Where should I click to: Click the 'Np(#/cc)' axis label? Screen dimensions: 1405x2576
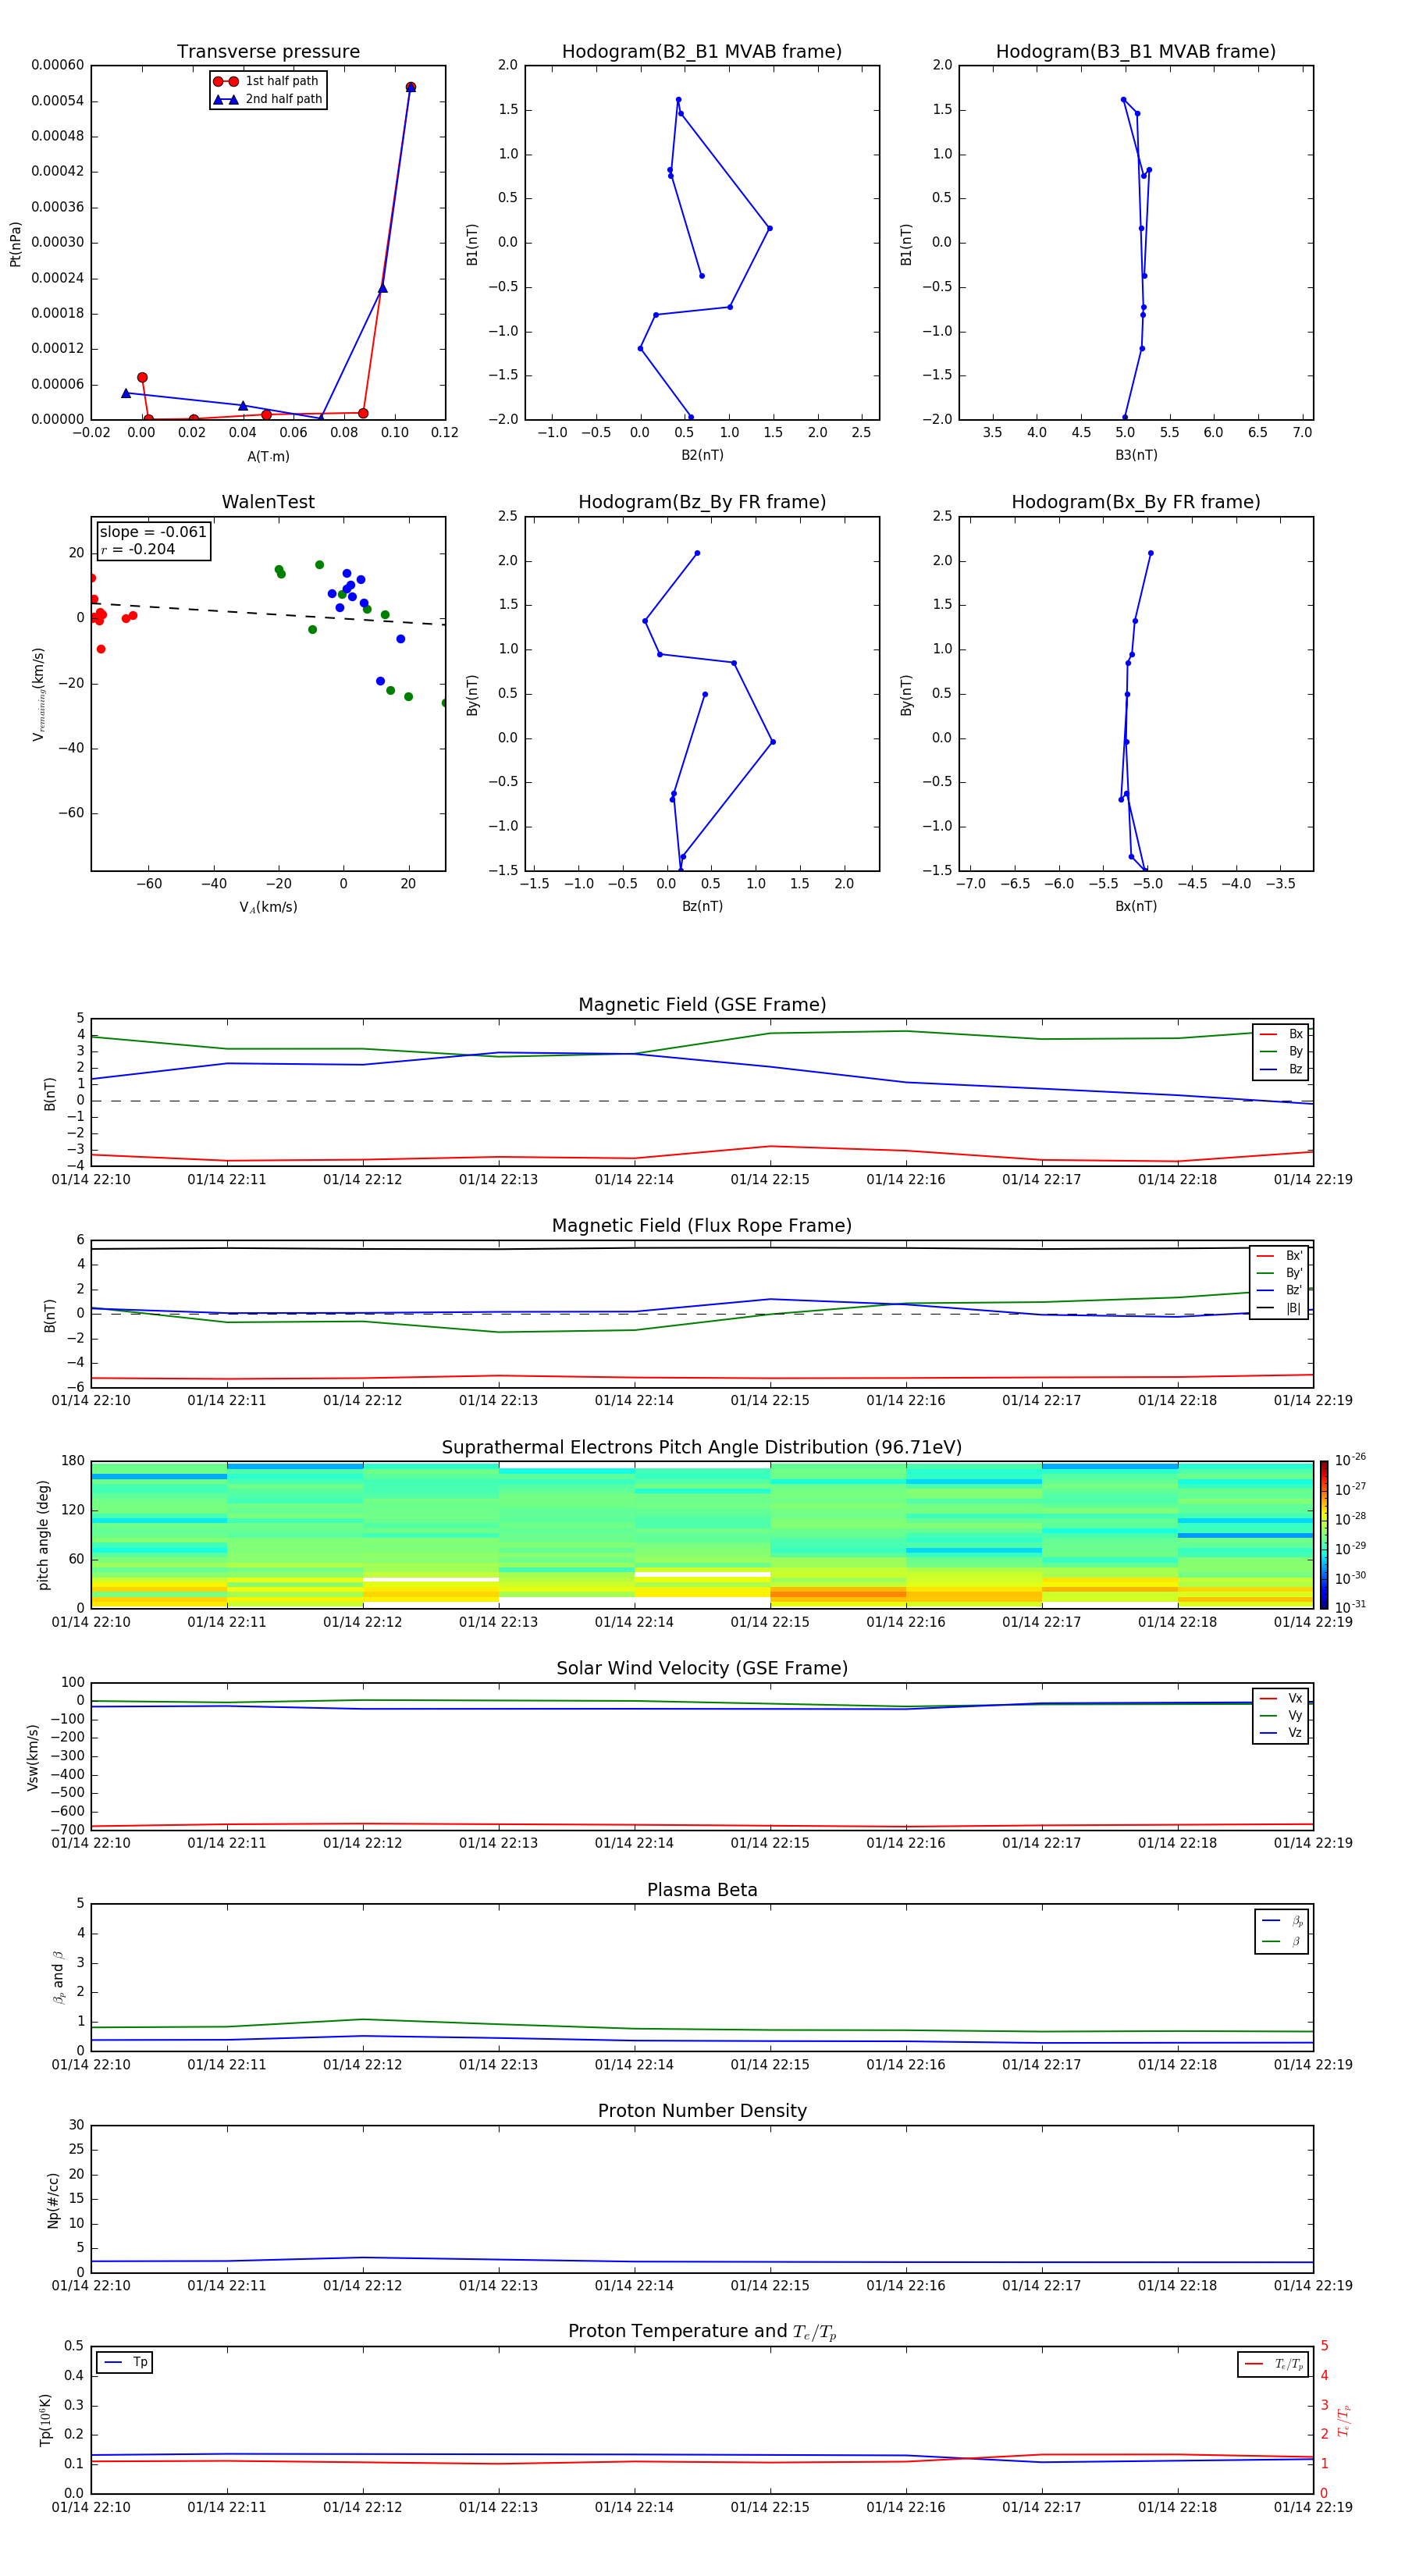click(53, 2200)
